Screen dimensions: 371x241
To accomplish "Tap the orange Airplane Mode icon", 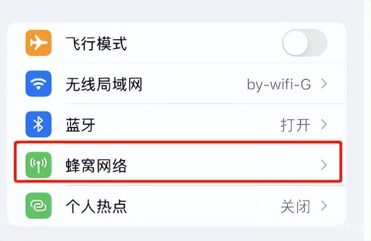I will tap(38, 43).
